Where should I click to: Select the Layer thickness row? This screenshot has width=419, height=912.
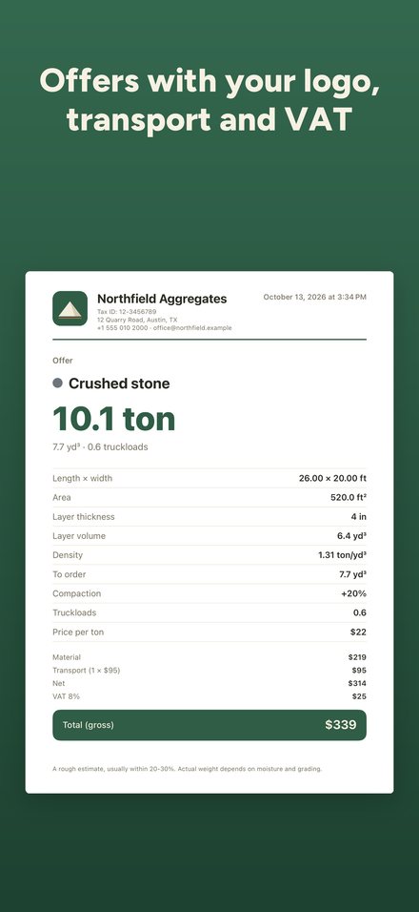coord(209,516)
